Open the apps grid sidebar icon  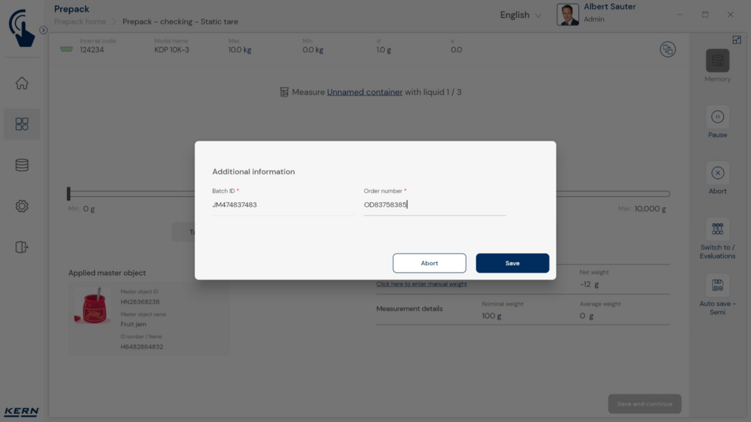pos(22,124)
